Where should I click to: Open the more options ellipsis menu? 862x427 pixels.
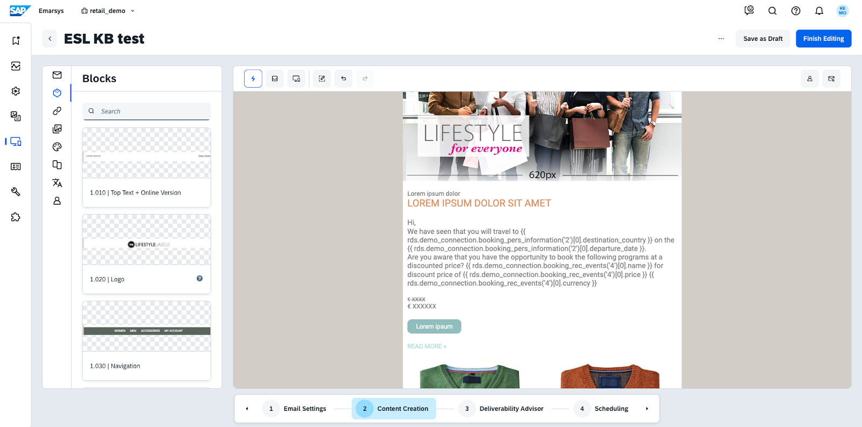point(721,39)
